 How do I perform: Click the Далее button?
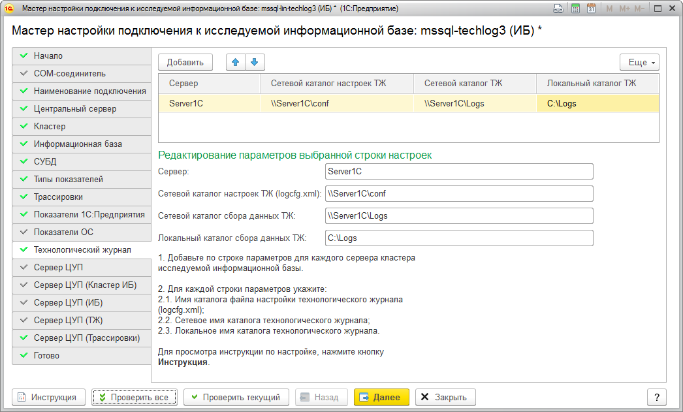(x=381, y=397)
